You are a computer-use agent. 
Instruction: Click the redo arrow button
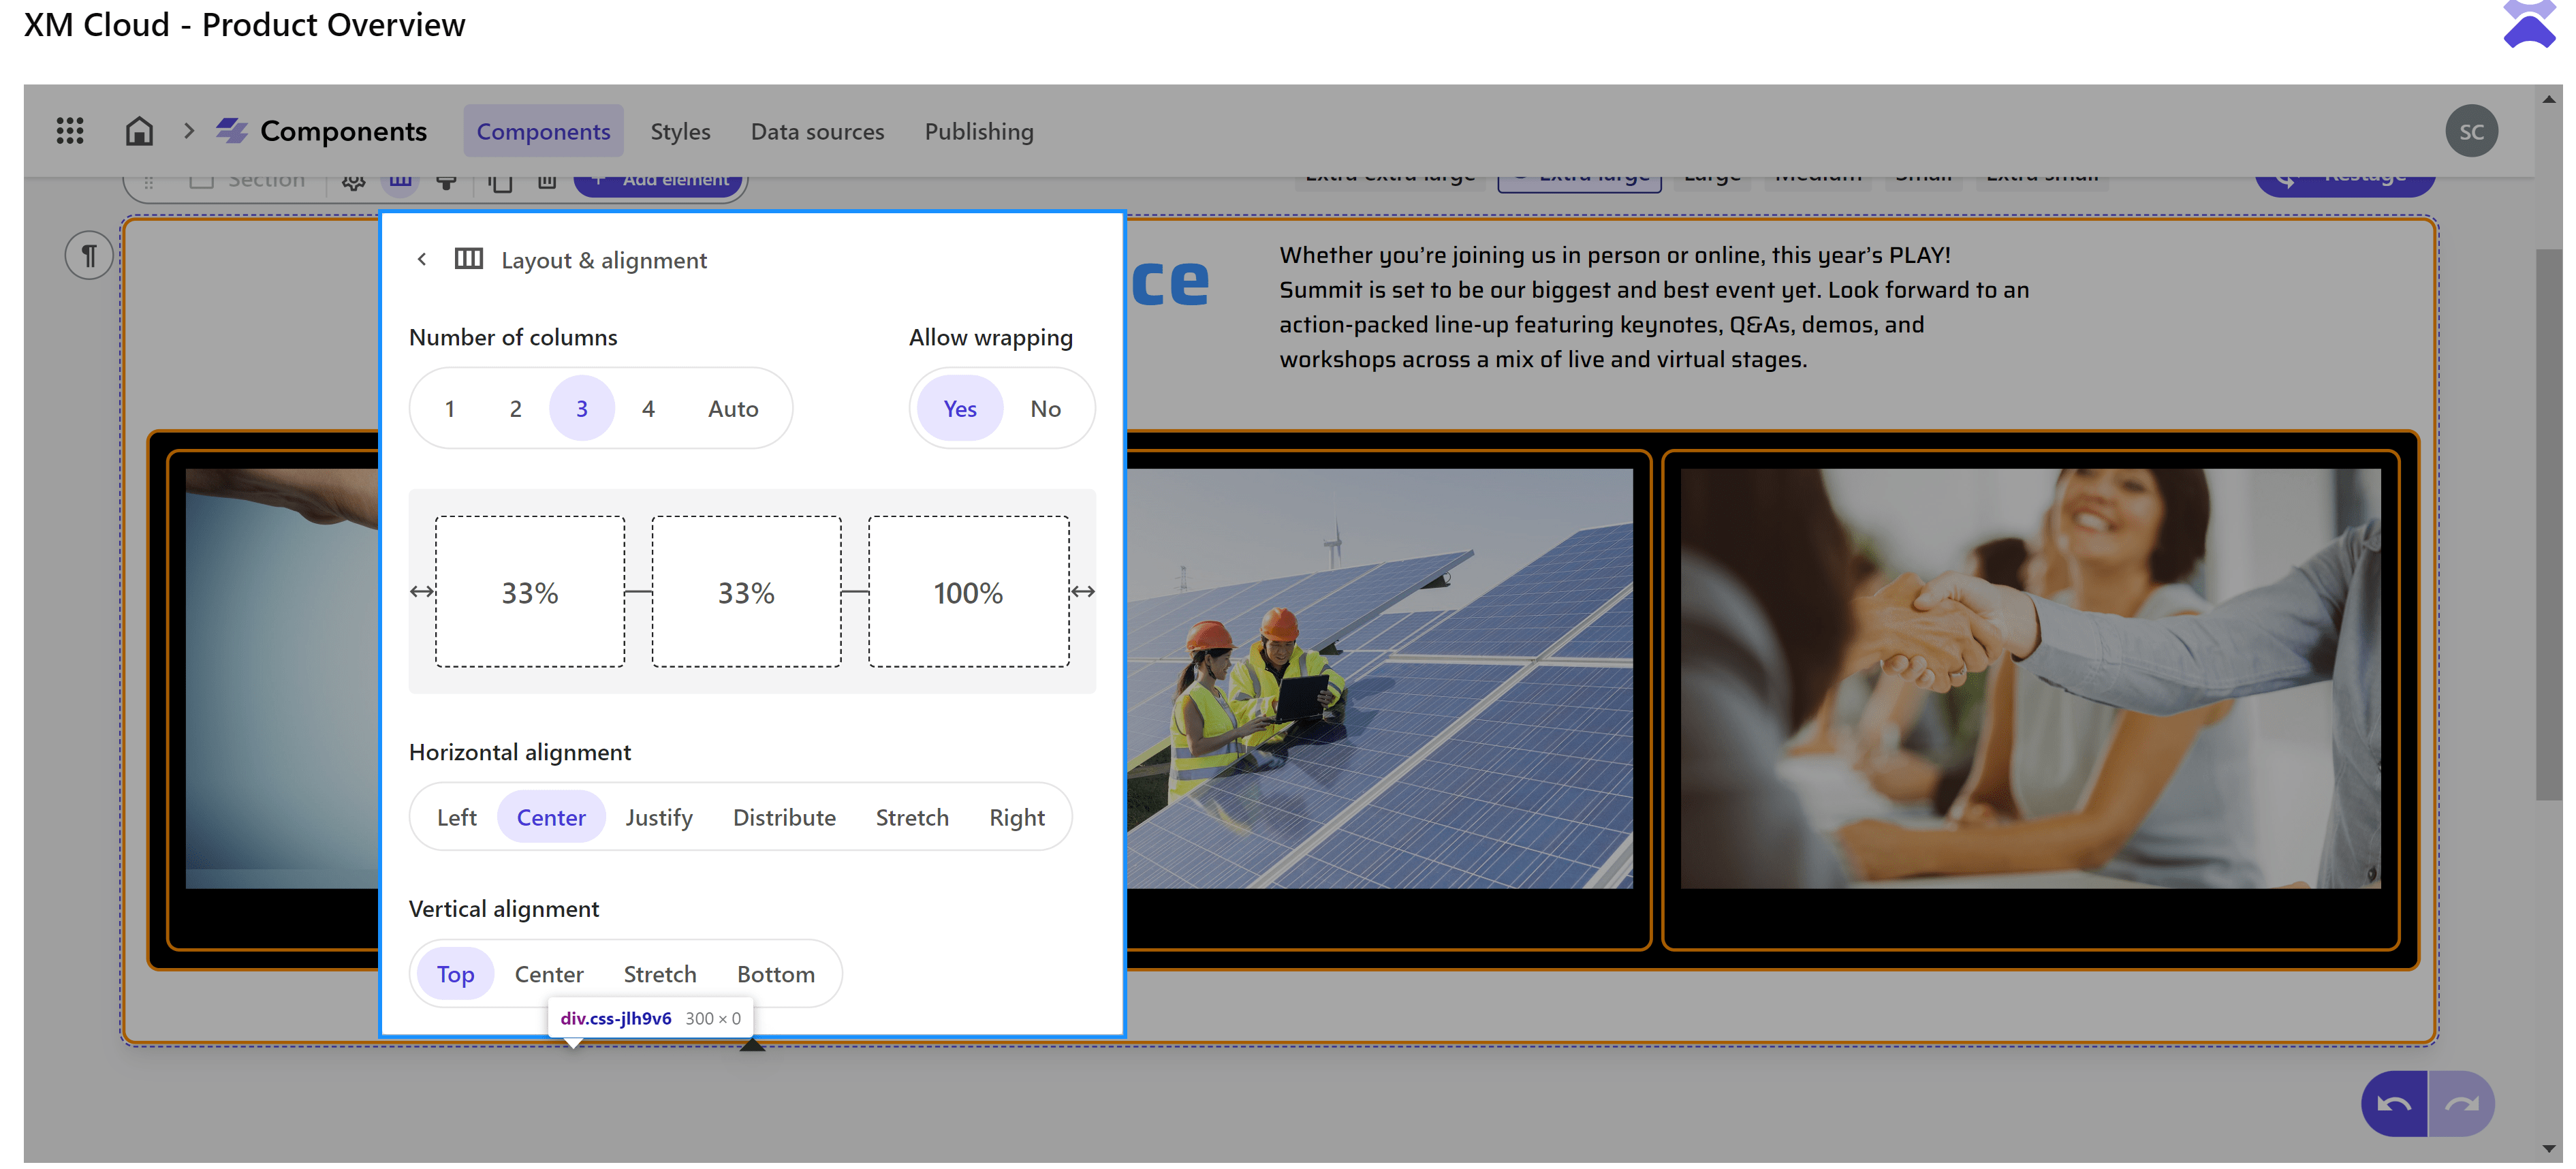(2461, 1104)
